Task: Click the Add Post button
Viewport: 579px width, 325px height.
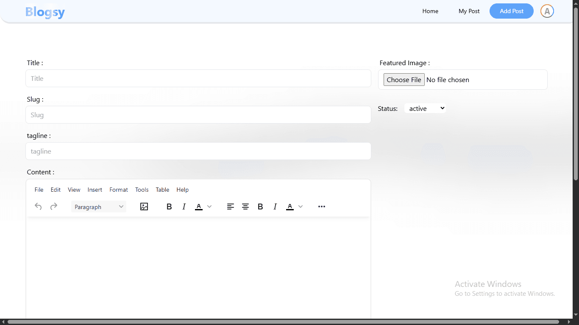Action: tap(511, 11)
